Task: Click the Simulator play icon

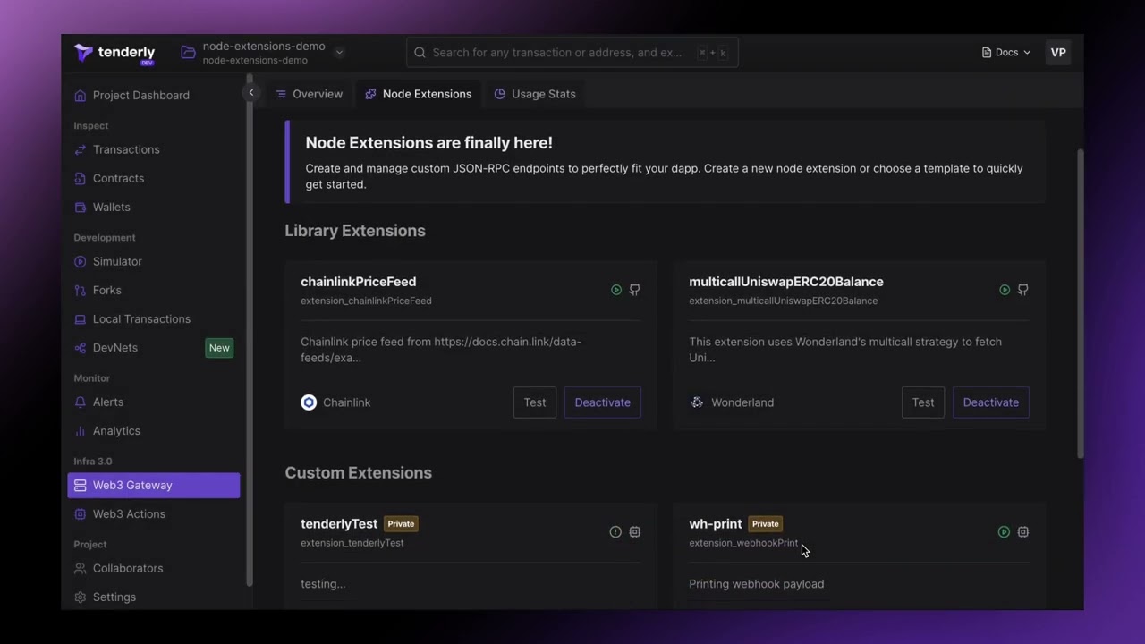Action: (x=81, y=261)
